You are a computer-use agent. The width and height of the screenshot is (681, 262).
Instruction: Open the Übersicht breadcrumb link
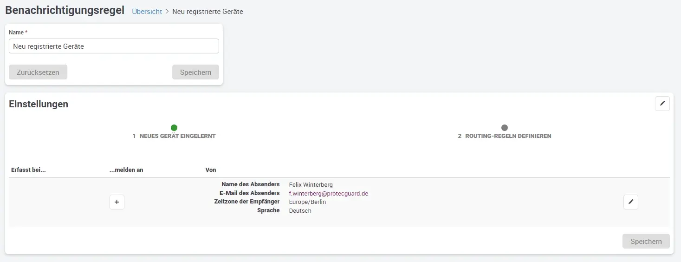click(147, 12)
